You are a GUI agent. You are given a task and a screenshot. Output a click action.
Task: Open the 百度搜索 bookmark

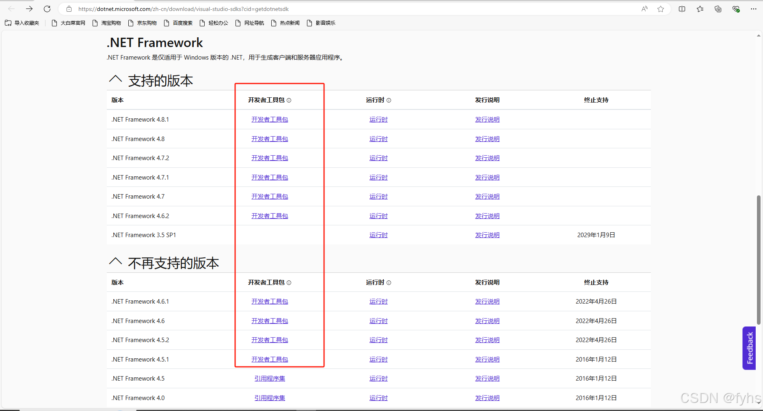point(178,23)
